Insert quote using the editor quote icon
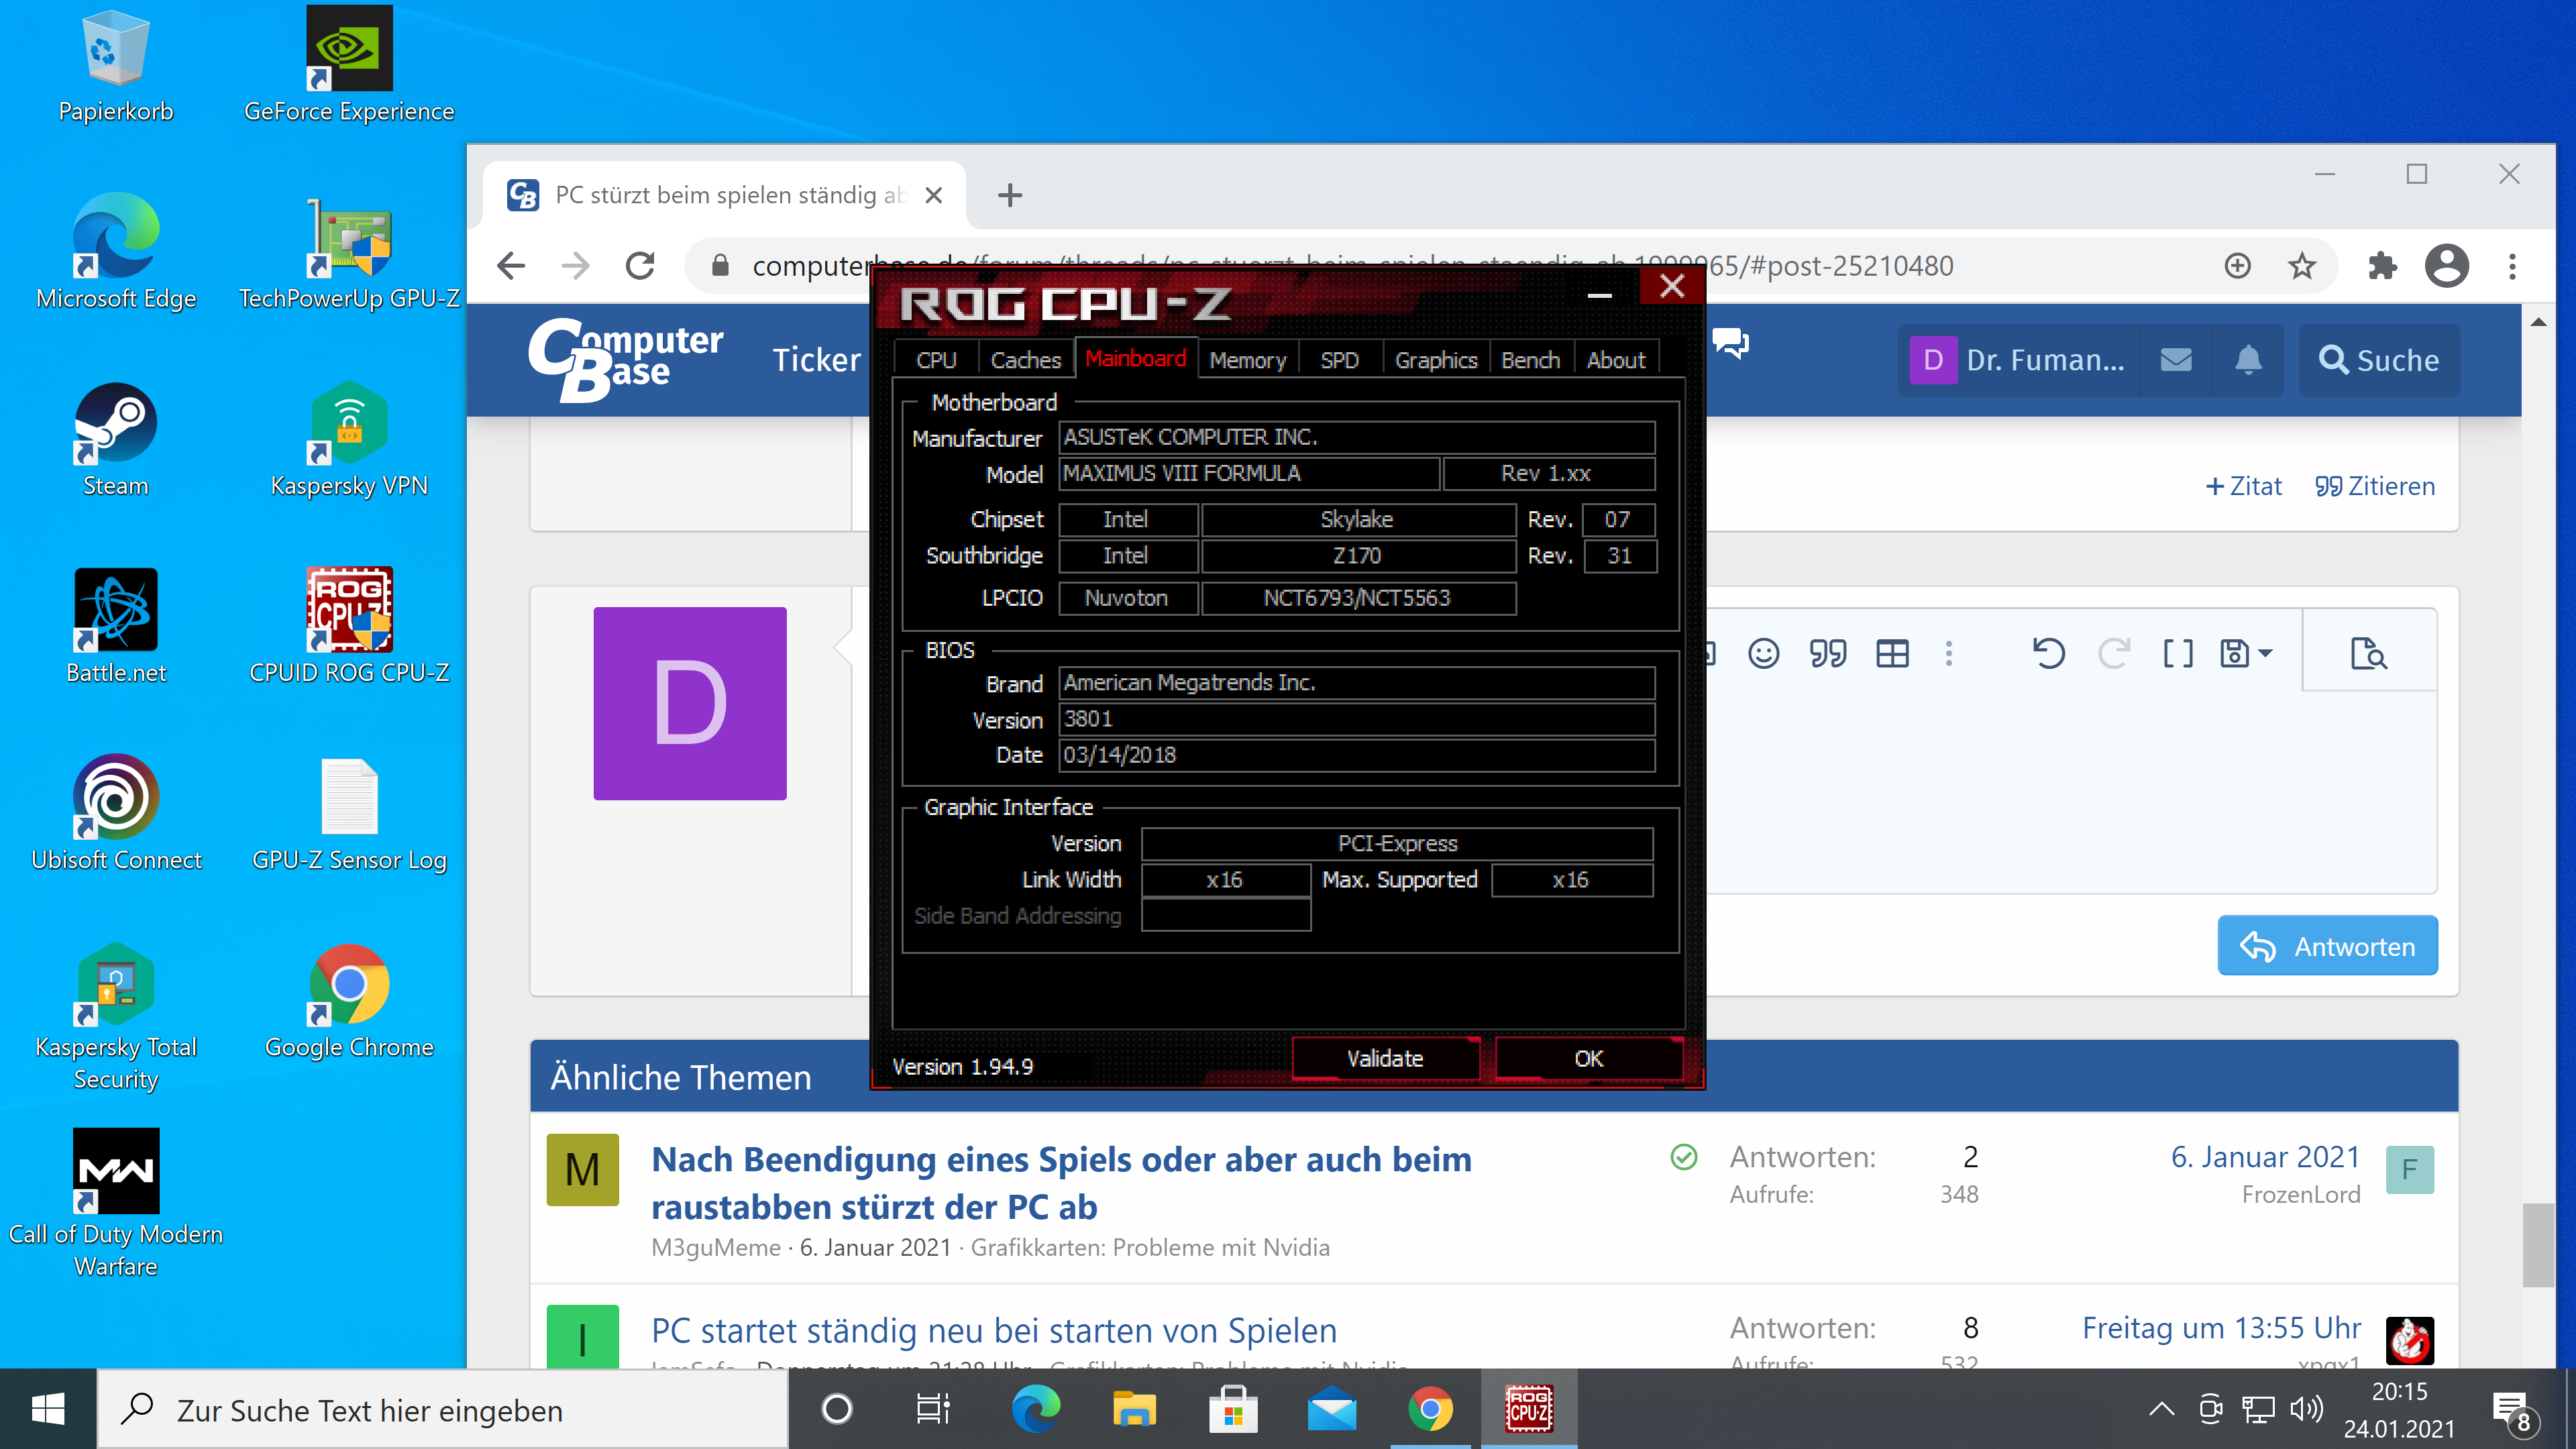 1827,654
